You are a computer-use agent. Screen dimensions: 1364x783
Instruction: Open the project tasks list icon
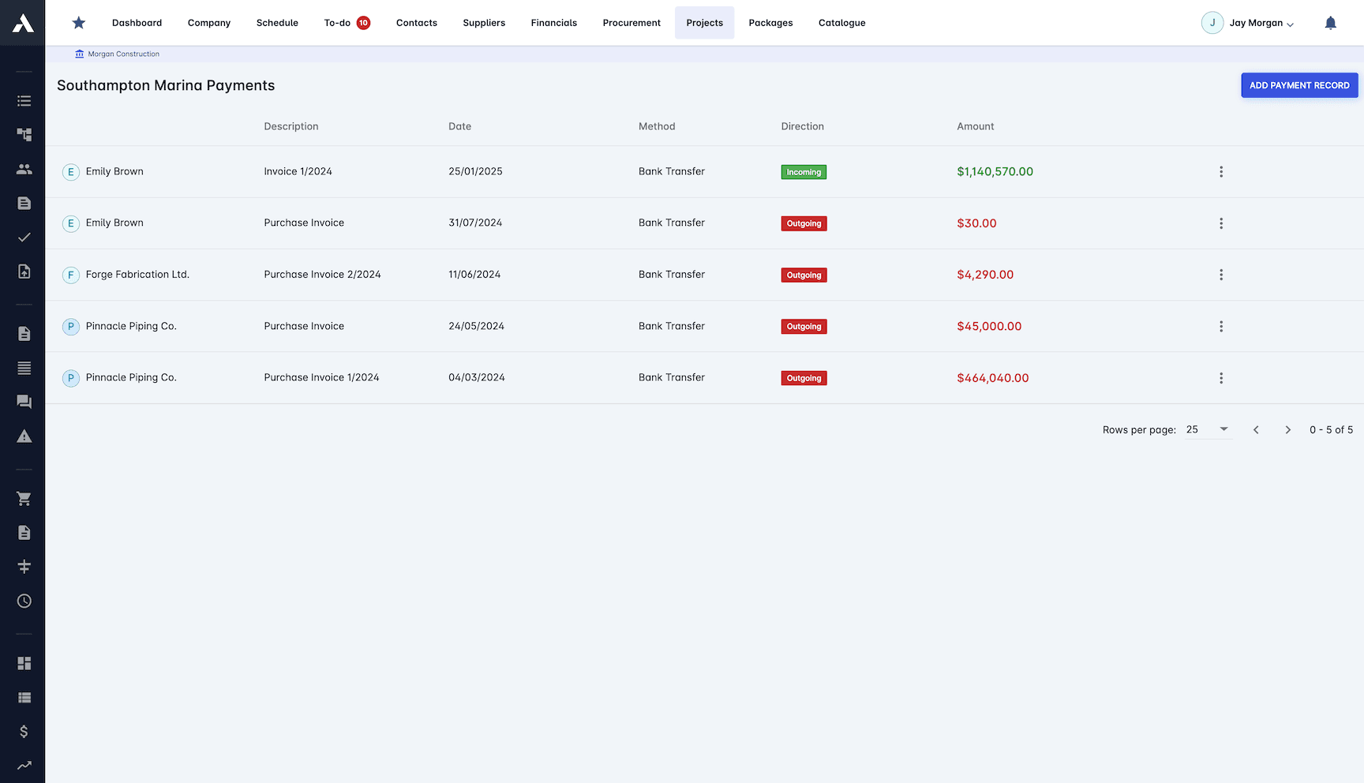pyautogui.click(x=24, y=100)
